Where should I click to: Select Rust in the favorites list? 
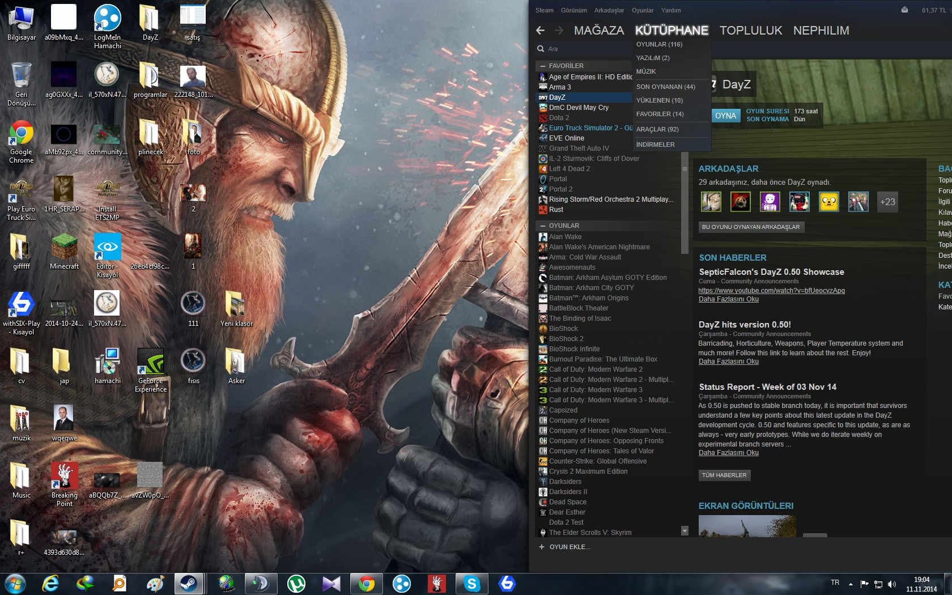pos(608,210)
